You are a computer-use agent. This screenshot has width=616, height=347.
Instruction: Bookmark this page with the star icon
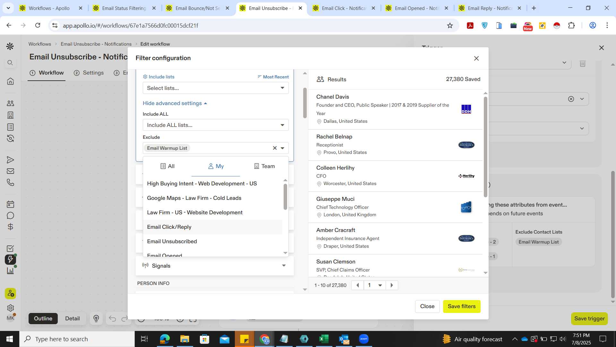[450, 25]
